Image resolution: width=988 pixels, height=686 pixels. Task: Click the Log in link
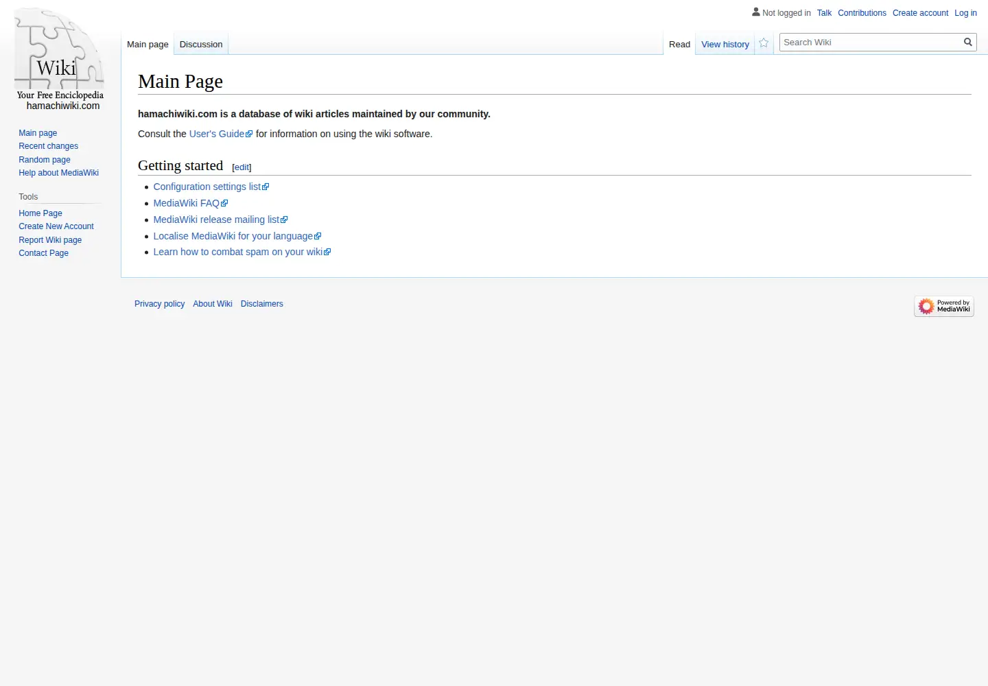pyautogui.click(x=965, y=13)
